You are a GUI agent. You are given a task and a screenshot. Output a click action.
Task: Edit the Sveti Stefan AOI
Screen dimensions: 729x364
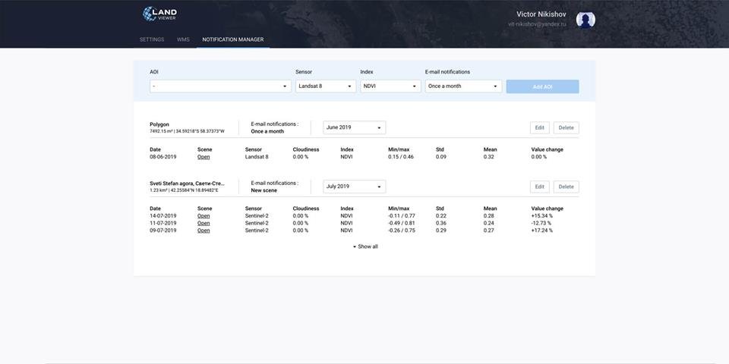539,187
